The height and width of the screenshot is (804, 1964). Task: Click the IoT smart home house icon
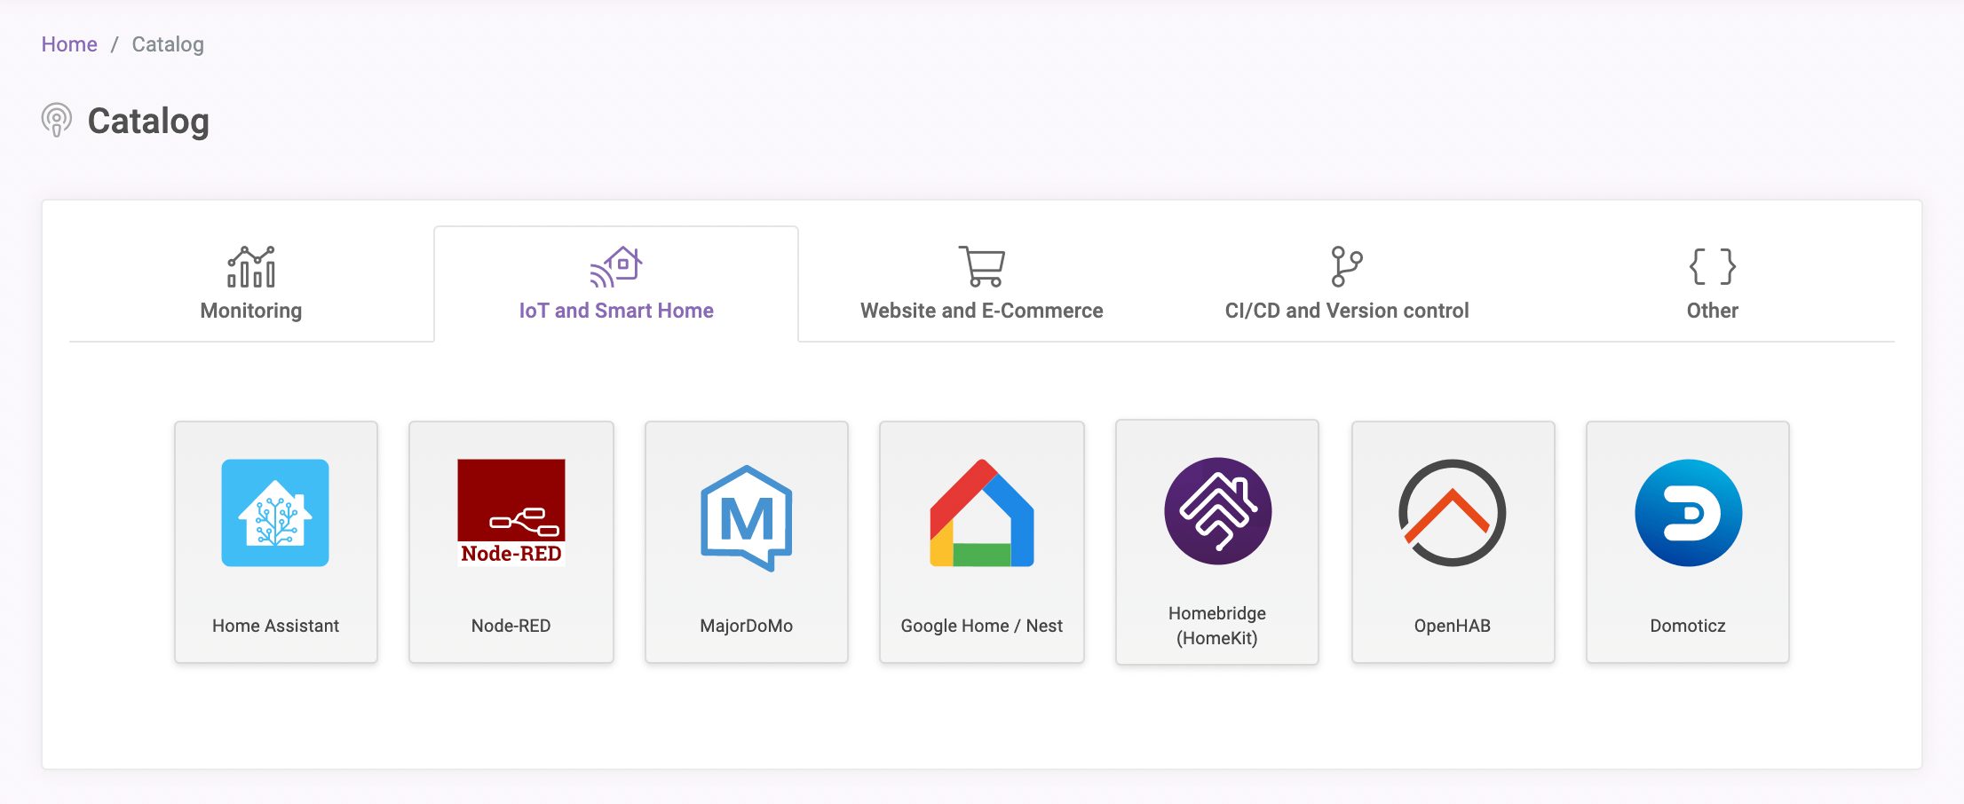point(616,266)
